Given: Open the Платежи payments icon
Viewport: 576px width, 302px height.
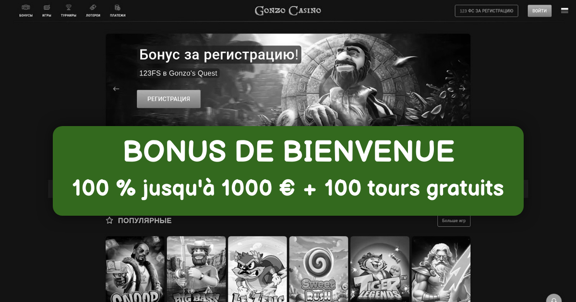Looking at the screenshot, I should click(x=118, y=8).
